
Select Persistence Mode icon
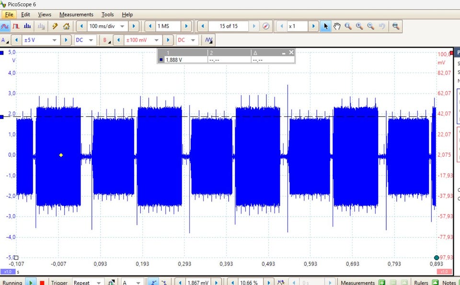click(16, 26)
